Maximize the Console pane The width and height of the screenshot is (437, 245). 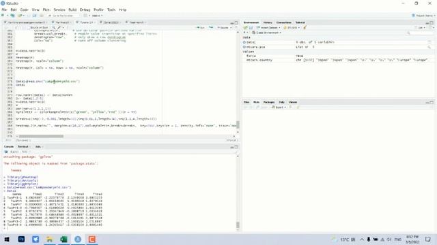coord(236,147)
